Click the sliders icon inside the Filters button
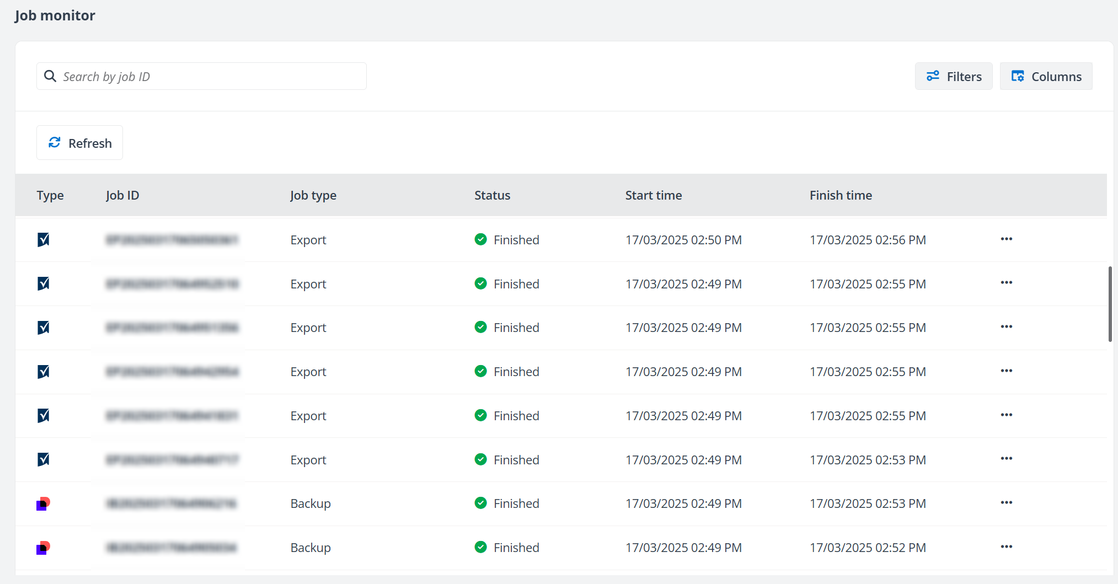Screen dimensions: 1118x584 tap(933, 76)
